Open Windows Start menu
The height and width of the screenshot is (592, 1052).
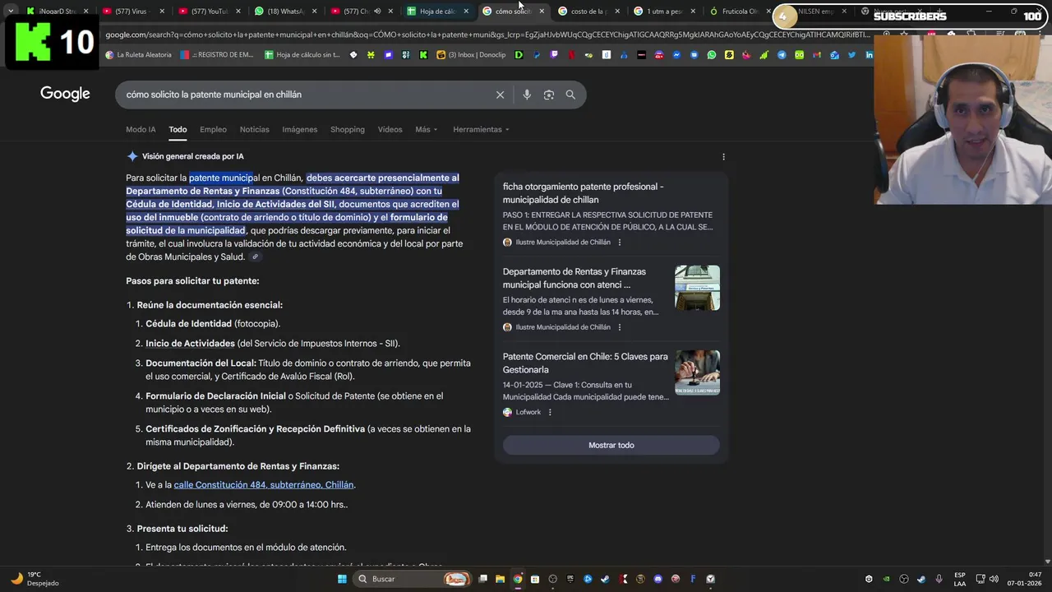[x=342, y=579]
